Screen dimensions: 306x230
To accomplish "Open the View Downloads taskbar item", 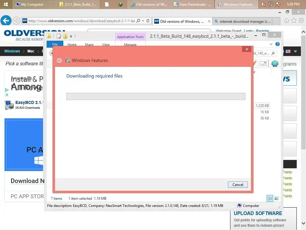I will pos(192,4).
